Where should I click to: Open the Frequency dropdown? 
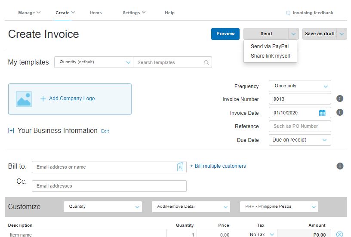[300, 86]
